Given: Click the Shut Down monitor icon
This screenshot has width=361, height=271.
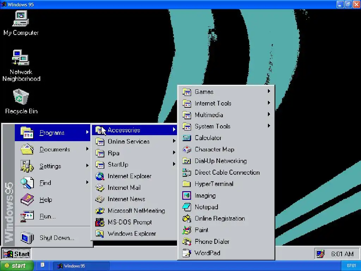Looking at the screenshot, I should (x=27, y=237).
